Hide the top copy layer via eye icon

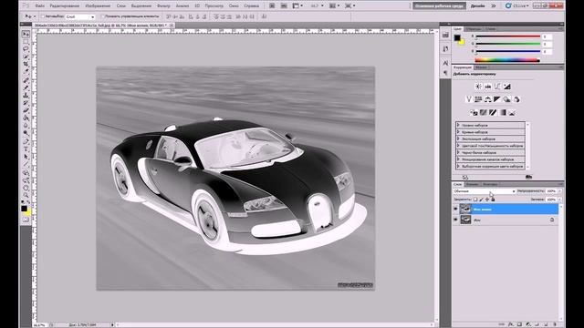pos(455,209)
